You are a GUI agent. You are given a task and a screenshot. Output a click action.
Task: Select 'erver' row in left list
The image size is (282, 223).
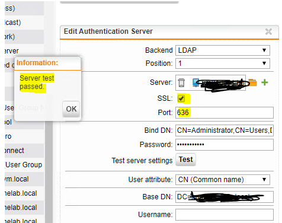click(x=24, y=51)
